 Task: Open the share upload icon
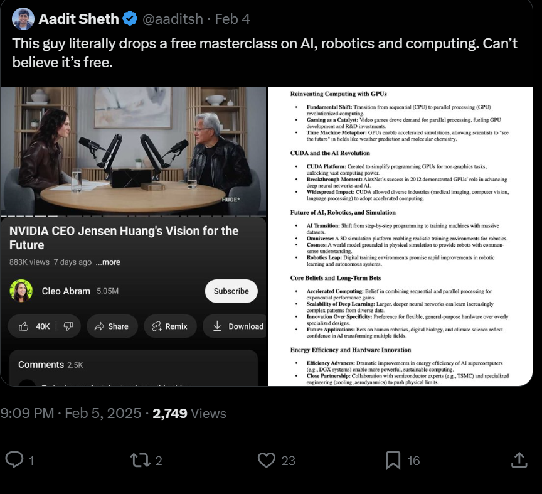519,460
